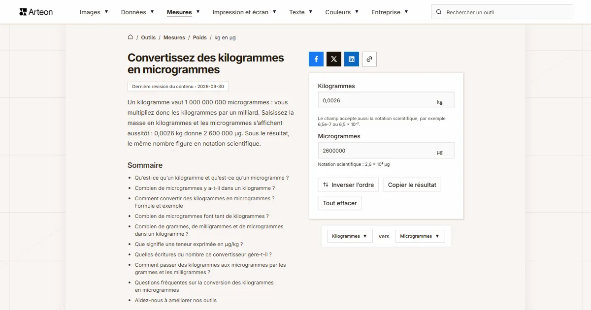
Task: Go to home via breadcrumb house icon
Action: pos(131,37)
